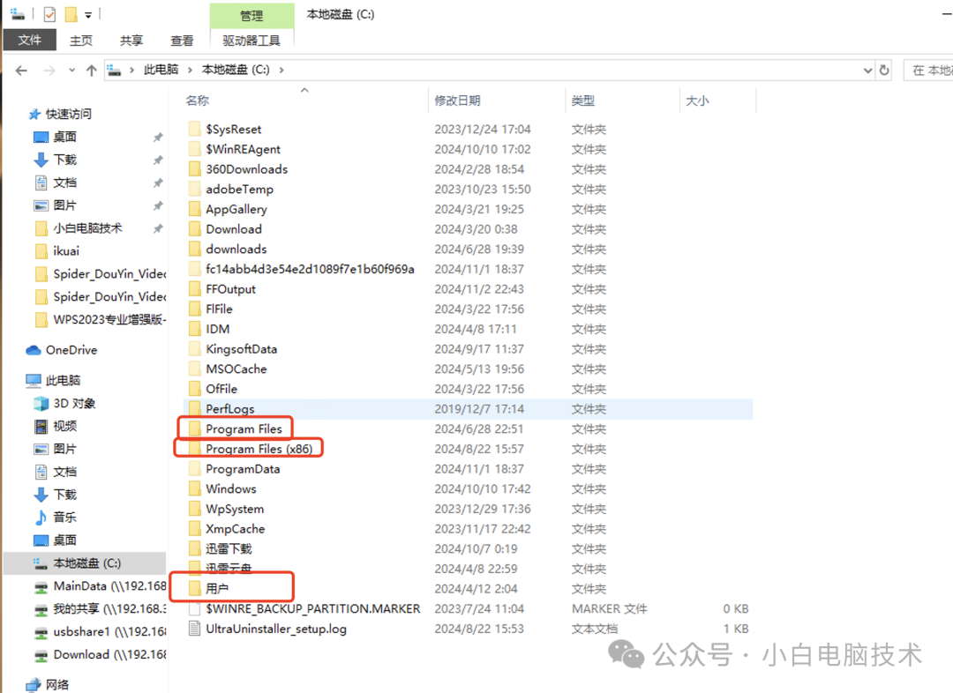The height and width of the screenshot is (693, 953).
Task: Open WPS2023专业增强版 sidebar folder
Action: click(x=109, y=319)
